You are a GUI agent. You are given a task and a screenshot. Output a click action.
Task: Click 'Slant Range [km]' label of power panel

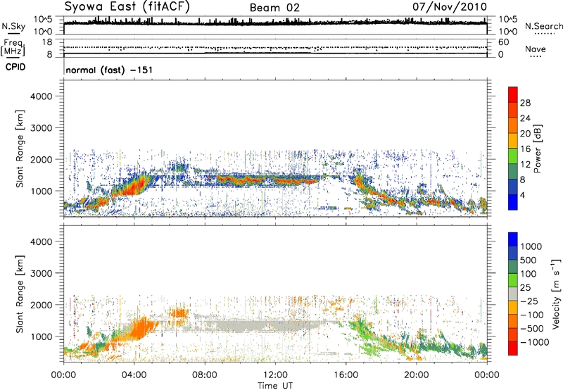coord(20,149)
